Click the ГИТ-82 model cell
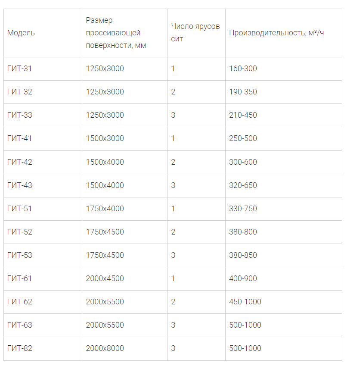 tap(20, 348)
